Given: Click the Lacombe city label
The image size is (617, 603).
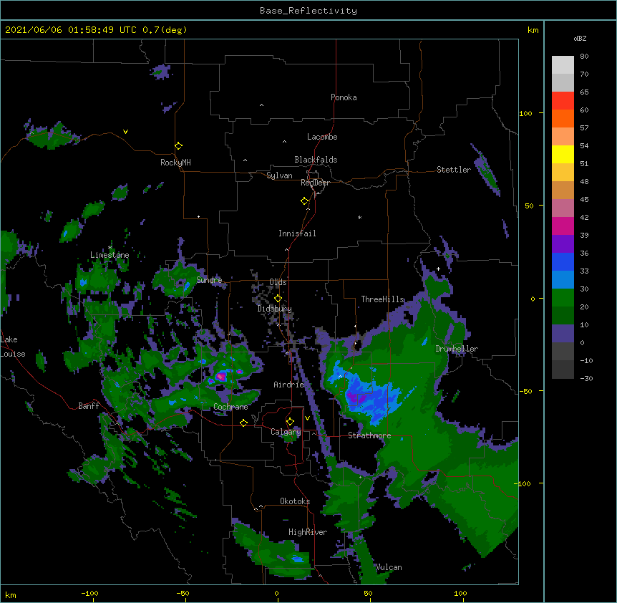Looking at the screenshot, I should (322, 137).
